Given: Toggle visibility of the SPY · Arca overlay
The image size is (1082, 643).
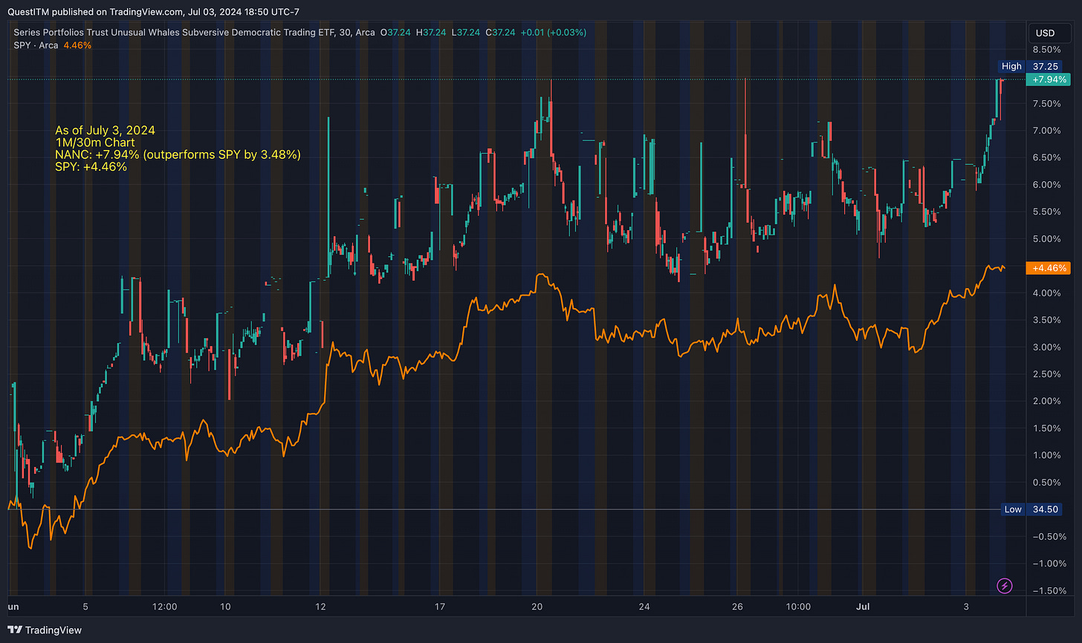Looking at the screenshot, I should coord(35,45).
